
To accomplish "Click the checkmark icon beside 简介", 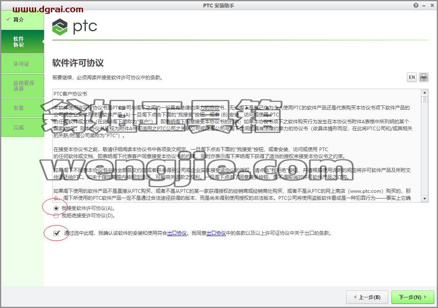I will click(x=9, y=19).
